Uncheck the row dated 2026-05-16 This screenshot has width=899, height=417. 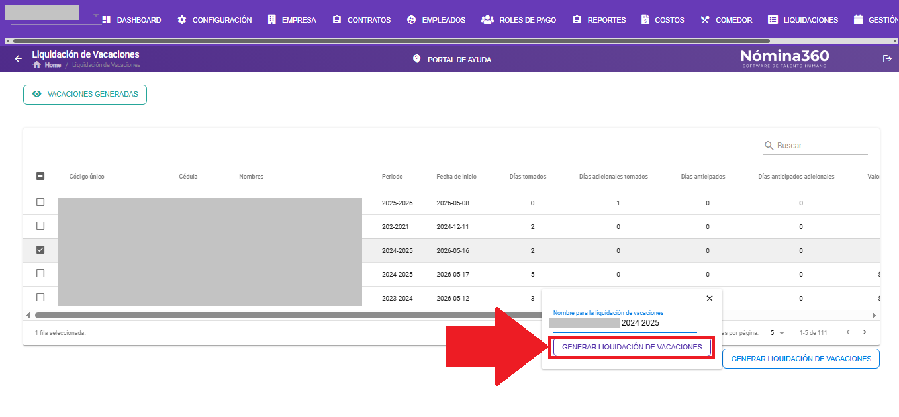40,250
